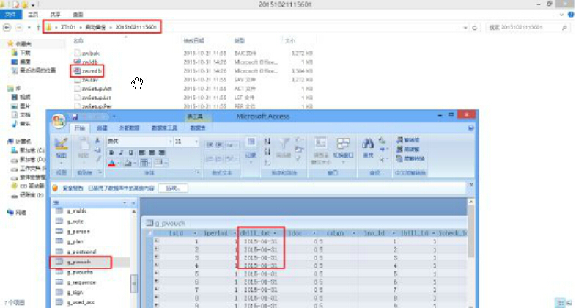Switch to the 开始 tab in Access
The image size is (576, 308).
tap(80, 128)
